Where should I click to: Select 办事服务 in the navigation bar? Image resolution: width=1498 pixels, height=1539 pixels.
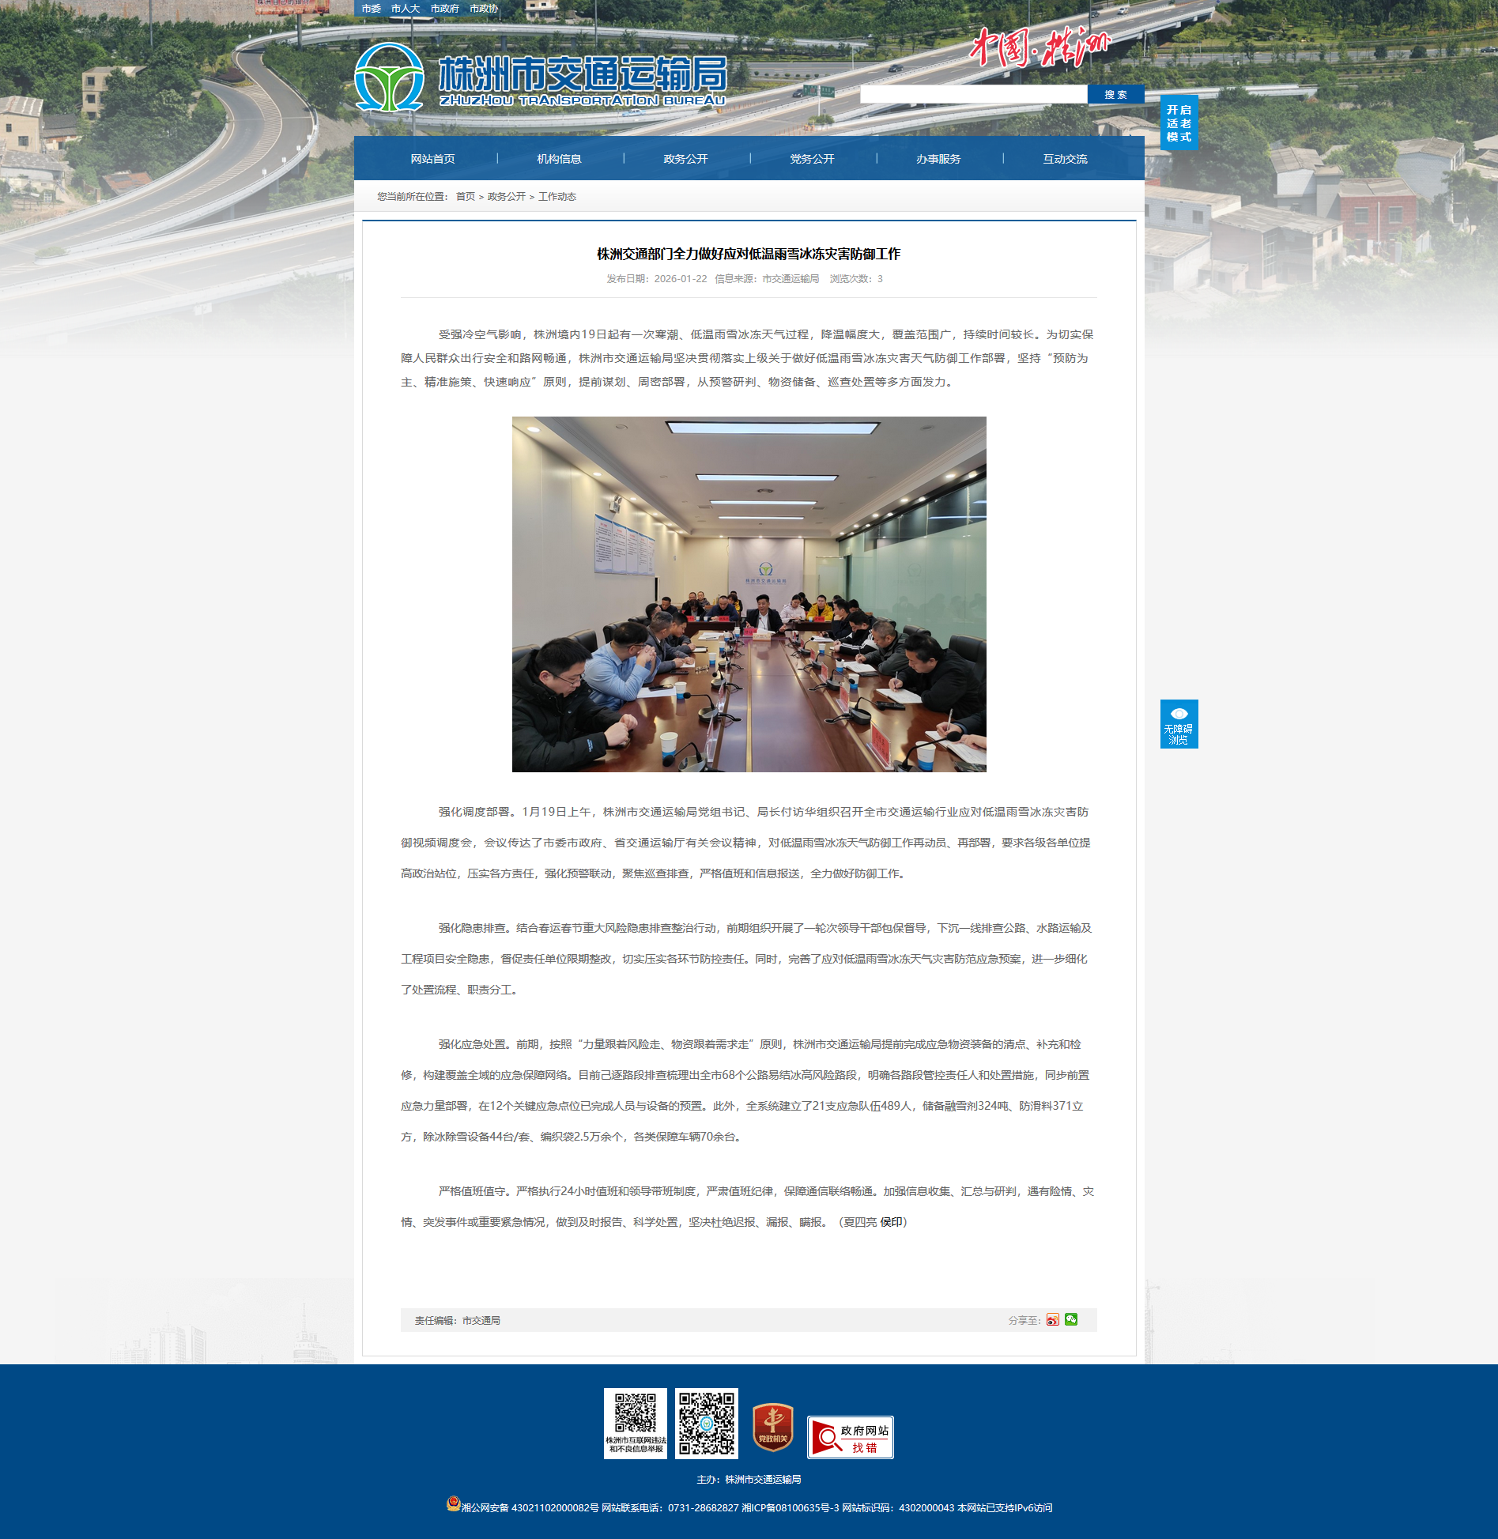(938, 159)
